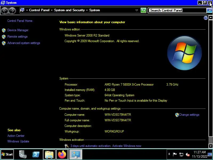This screenshot has height=160, width=213.
Task: Click System in the breadcrumb
Action: [x=95, y=10]
